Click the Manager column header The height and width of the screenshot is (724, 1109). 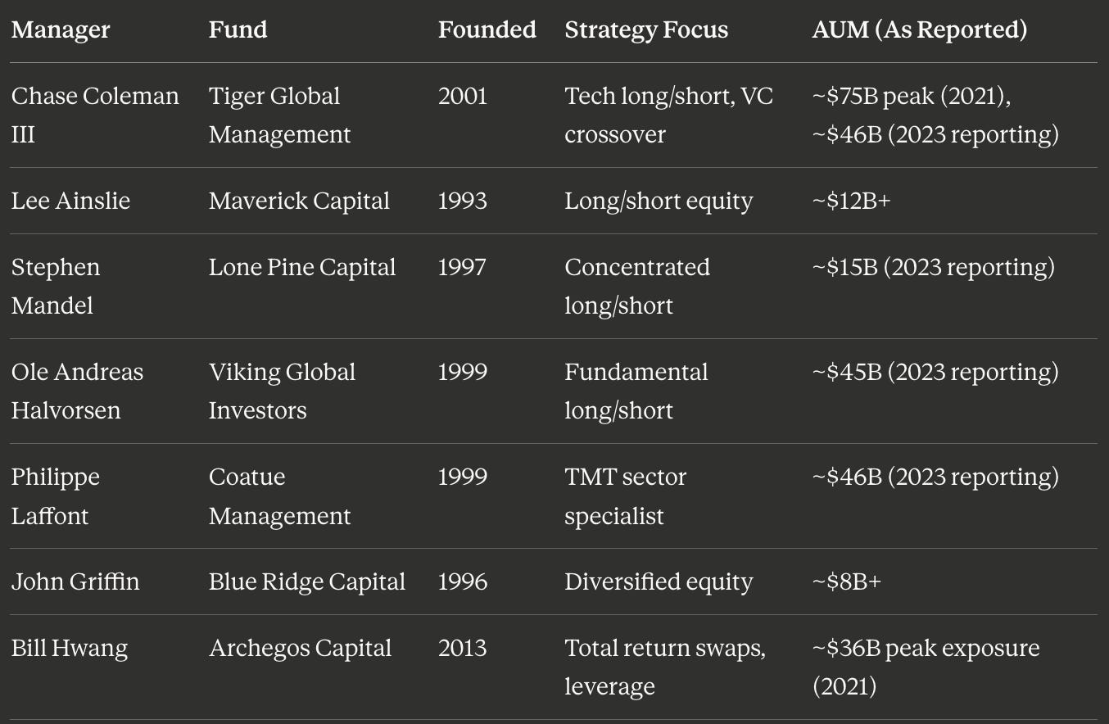pyautogui.click(x=61, y=30)
